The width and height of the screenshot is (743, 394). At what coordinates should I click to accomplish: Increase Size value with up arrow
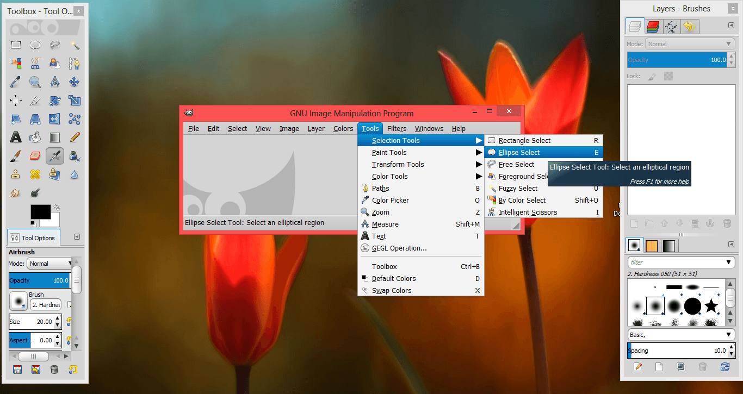point(58,318)
